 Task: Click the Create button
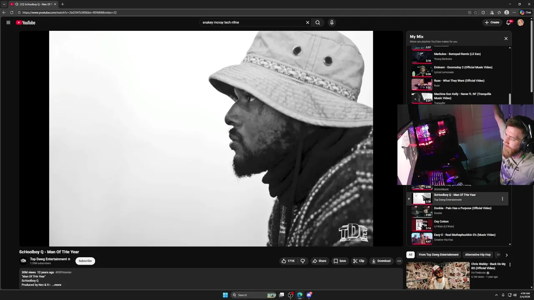tap(492, 22)
